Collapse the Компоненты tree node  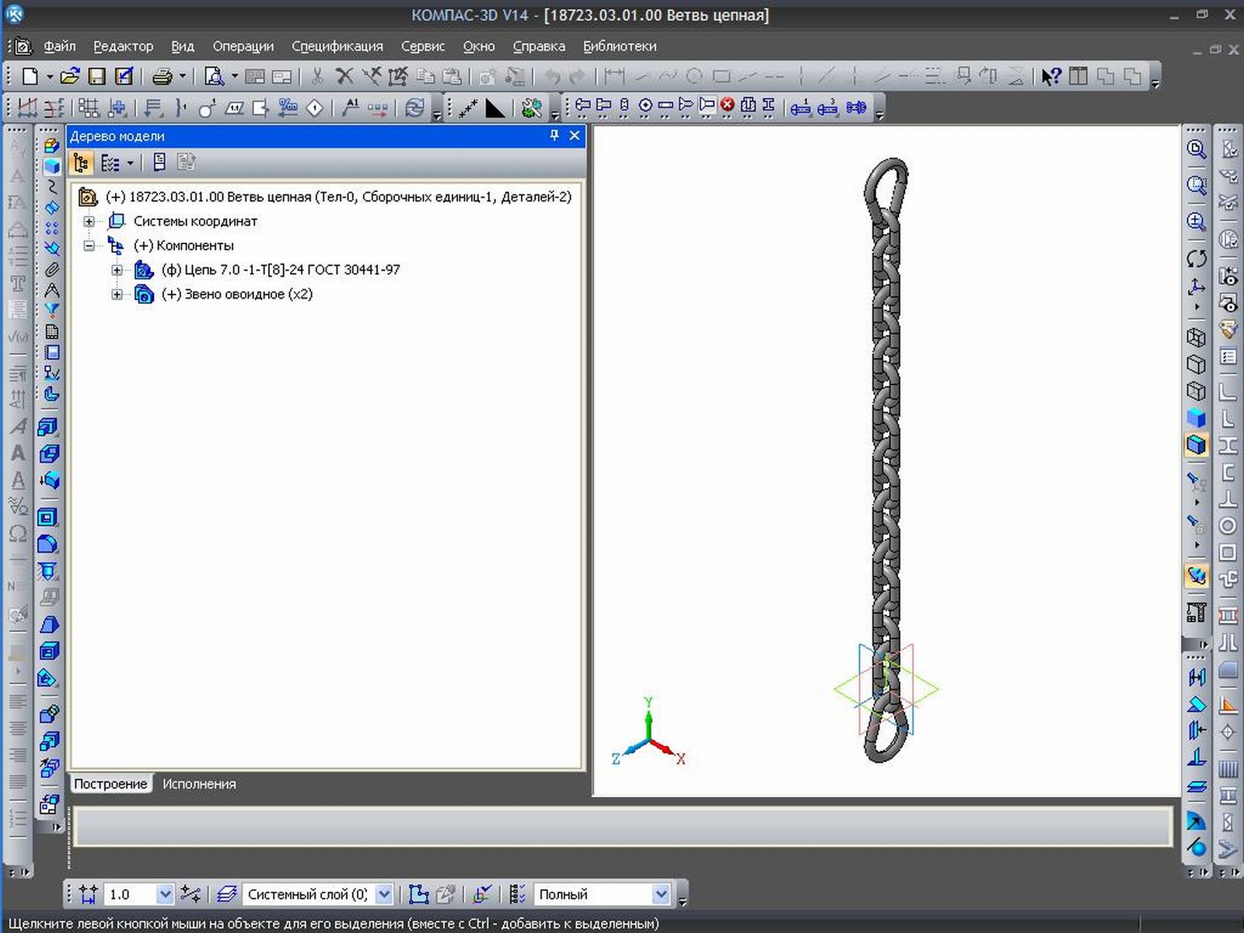(x=89, y=246)
